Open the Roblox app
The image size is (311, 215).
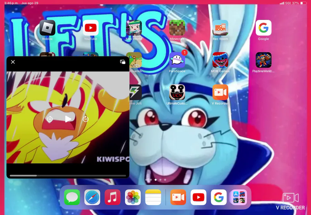(47, 28)
